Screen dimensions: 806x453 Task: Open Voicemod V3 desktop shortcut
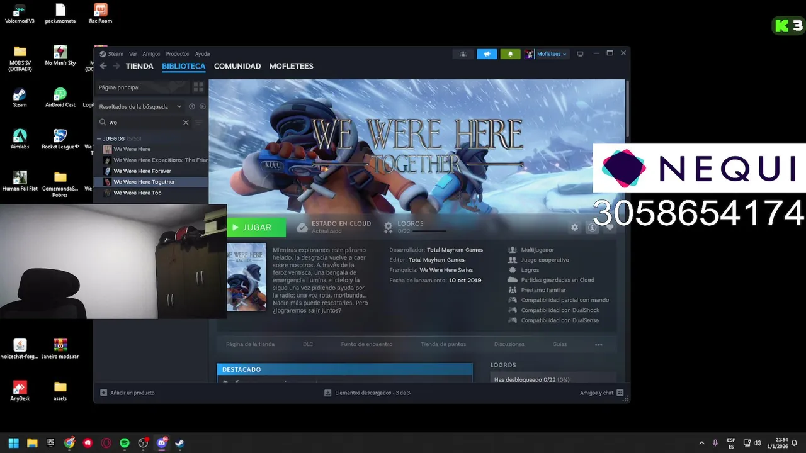coord(20,14)
